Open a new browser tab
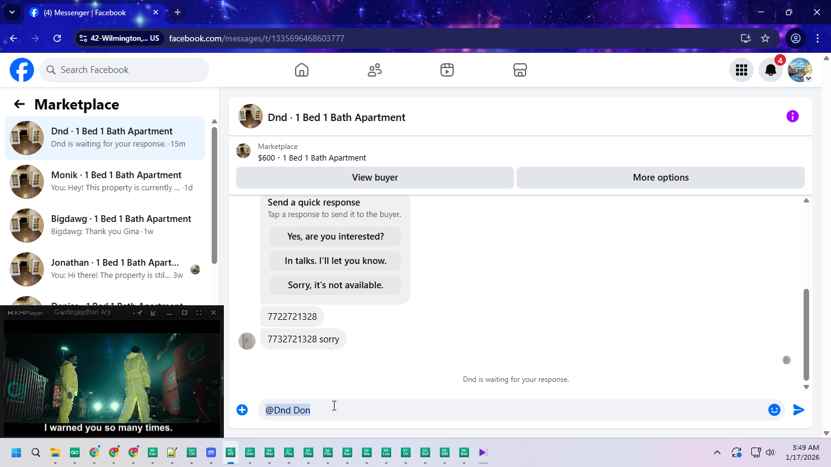 pos(178,12)
